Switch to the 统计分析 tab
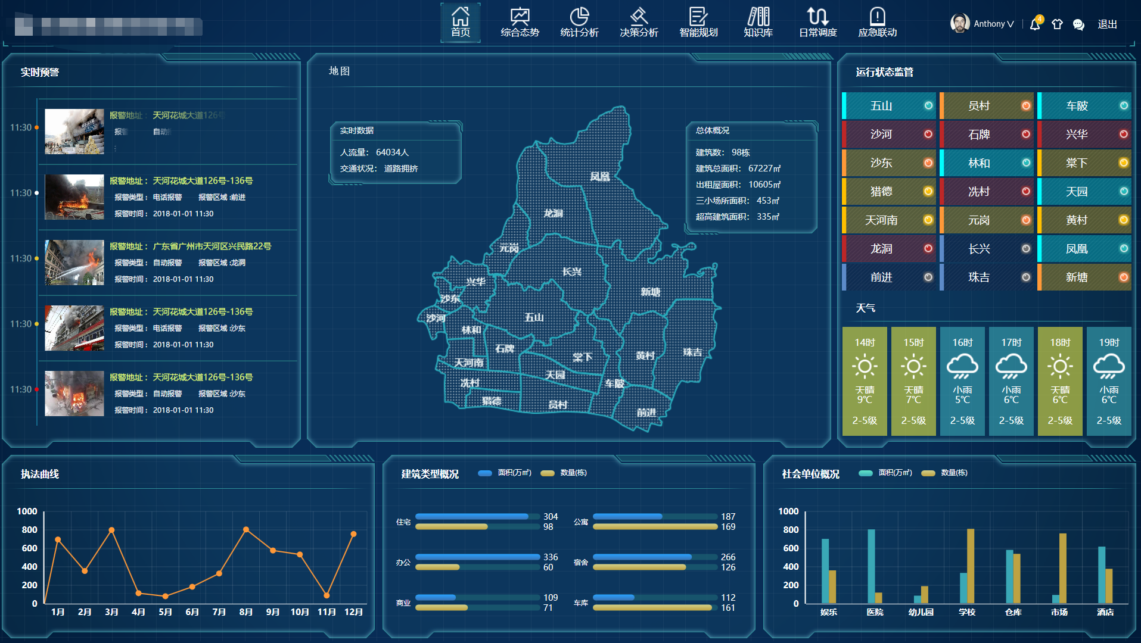 click(579, 23)
